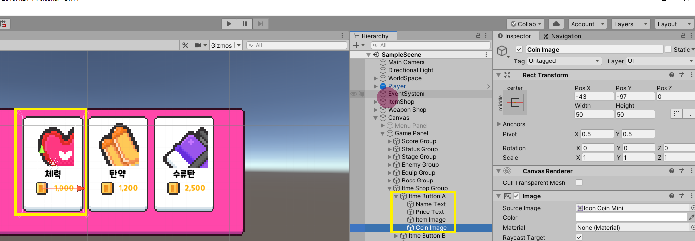This screenshot has height=241, width=695.
Task: Toggle the Static checkbox
Action: point(668,49)
